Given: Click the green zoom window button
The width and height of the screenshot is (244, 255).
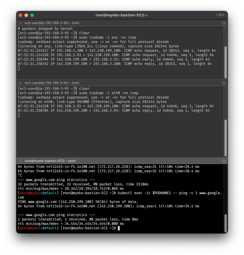Looking at the screenshot, I should [32, 15].
